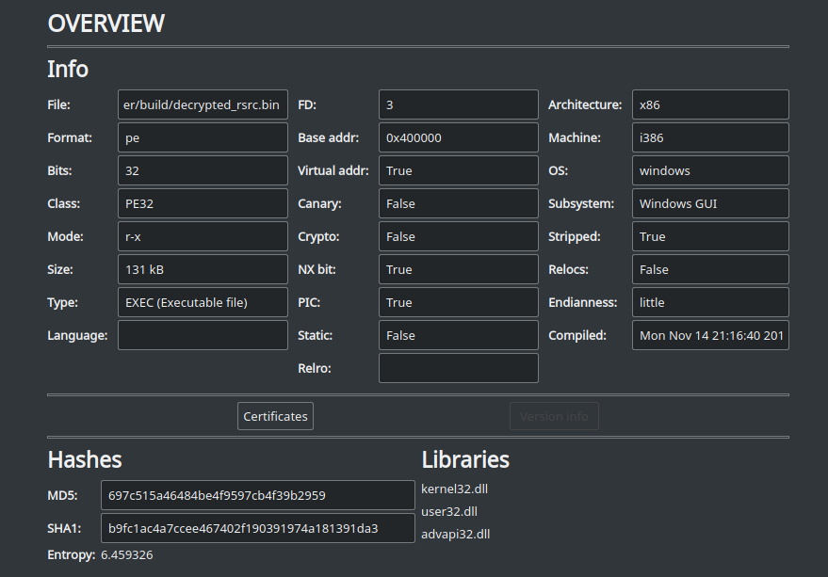Click the Subsystem field Windows GUI
Image resolution: width=828 pixels, height=577 pixels.
tap(709, 203)
